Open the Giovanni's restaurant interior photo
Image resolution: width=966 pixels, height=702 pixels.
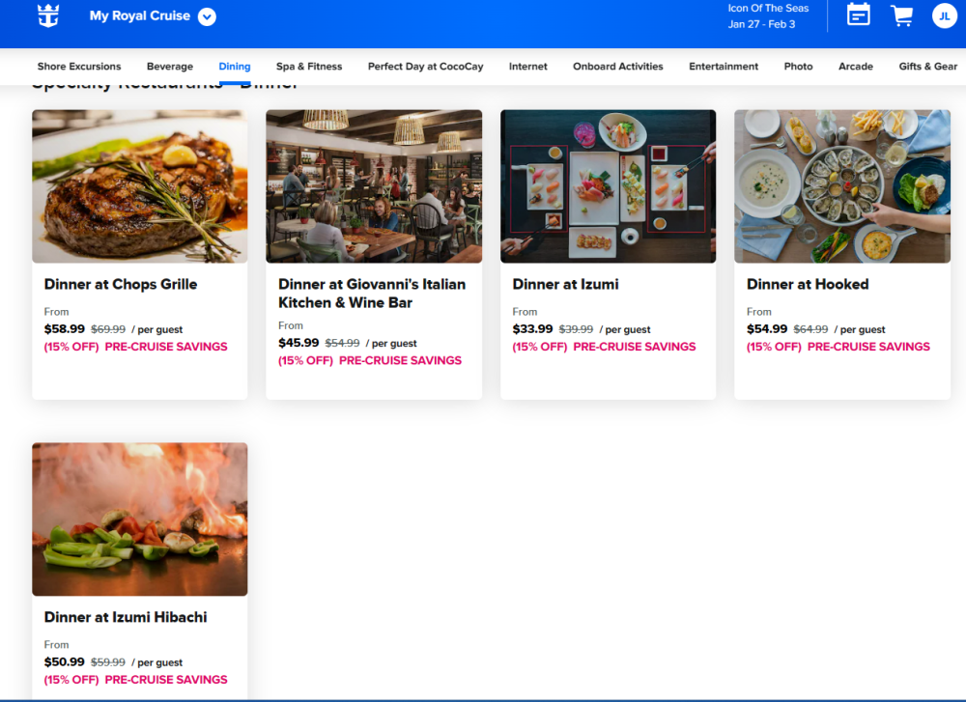[x=374, y=186]
